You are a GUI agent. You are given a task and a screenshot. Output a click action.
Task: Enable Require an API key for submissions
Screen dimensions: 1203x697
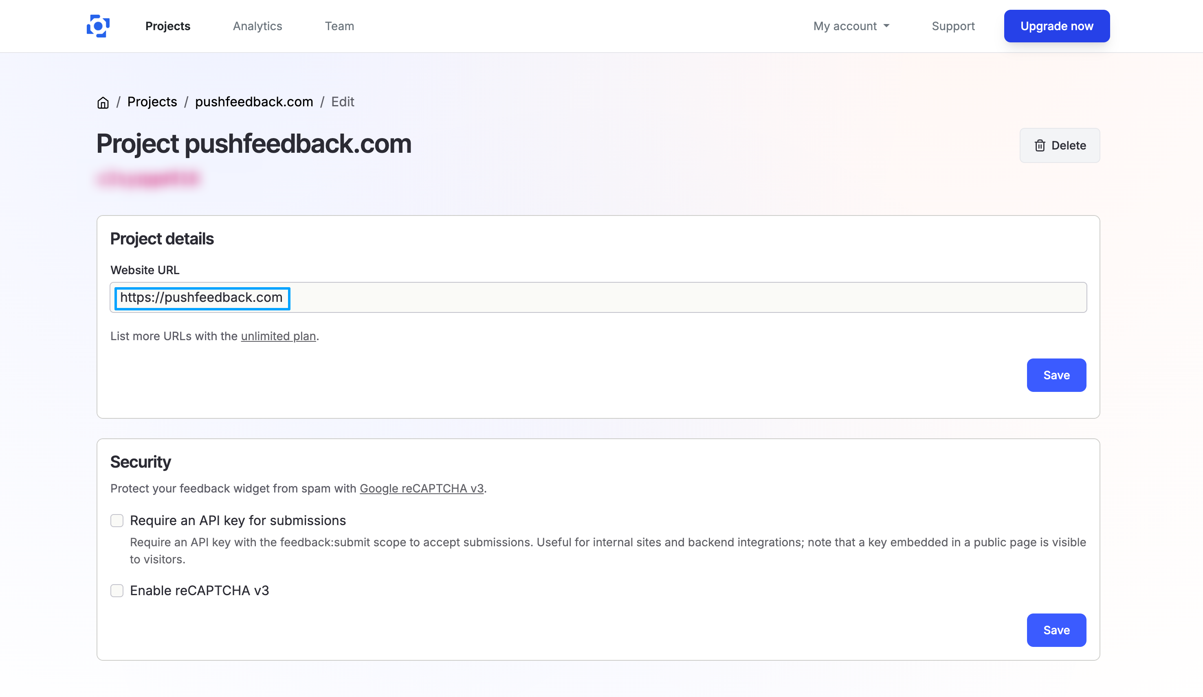pyautogui.click(x=117, y=520)
